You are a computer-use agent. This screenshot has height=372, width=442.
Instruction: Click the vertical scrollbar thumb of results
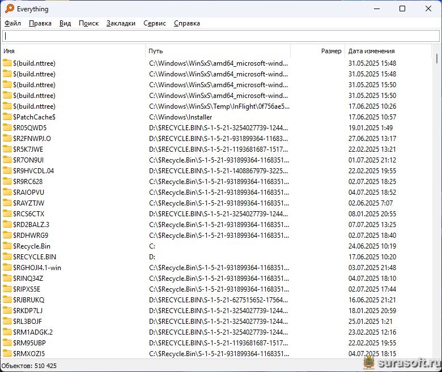pyautogui.click(x=437, y=58)
